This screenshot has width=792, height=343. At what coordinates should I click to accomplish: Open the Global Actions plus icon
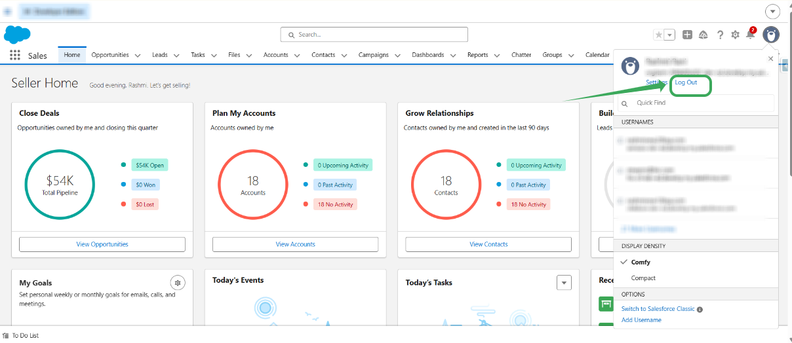coord(687,35)
